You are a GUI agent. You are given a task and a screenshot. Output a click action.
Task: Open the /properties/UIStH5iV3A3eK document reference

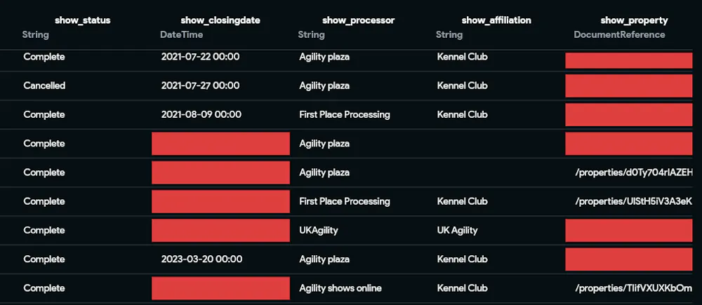(x=634, y=201)
